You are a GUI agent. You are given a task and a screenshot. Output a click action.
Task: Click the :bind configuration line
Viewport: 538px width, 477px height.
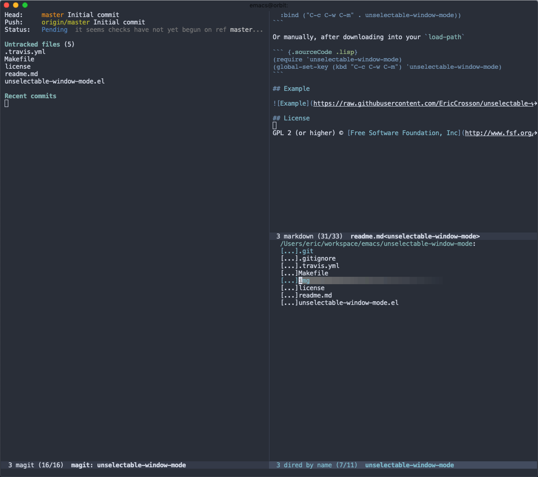point(371,15)
